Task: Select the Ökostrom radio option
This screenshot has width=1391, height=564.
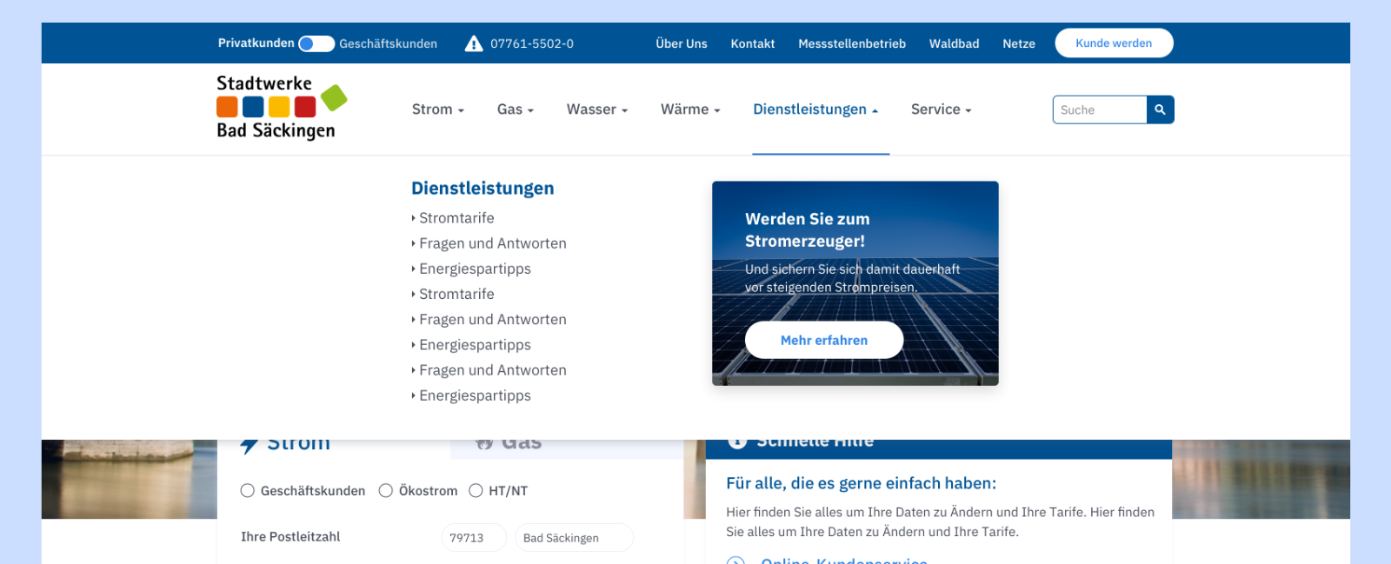Action: [386, 491]
